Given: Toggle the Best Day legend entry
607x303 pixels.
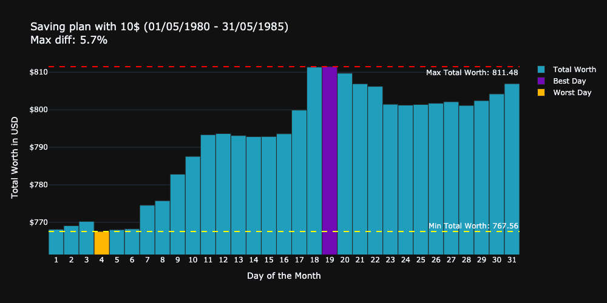Looking at the screenshot, I should pyautogui.click(x=569, y=81).
